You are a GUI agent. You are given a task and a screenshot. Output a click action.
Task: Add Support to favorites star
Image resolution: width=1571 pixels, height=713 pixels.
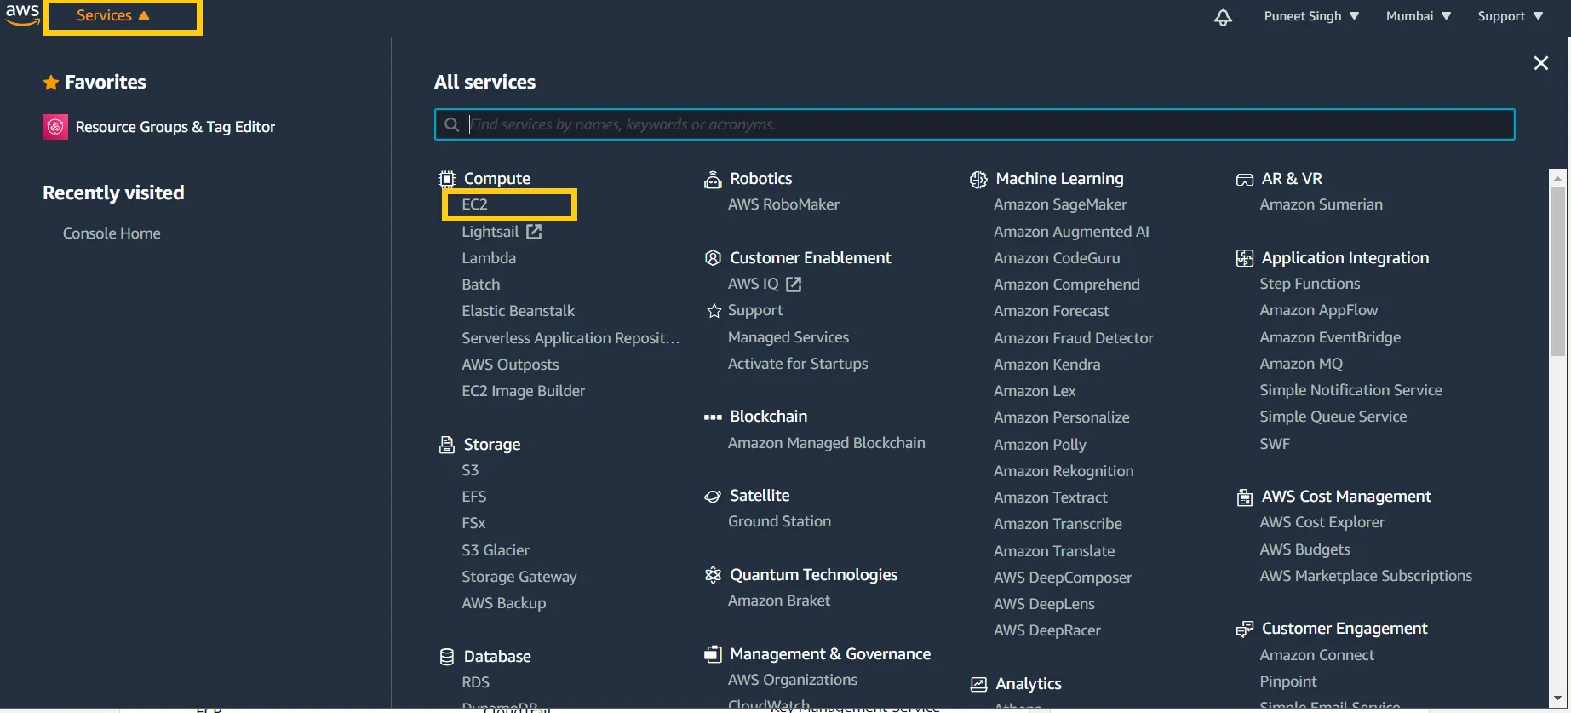pyautogui.click(x=714, y=311)
